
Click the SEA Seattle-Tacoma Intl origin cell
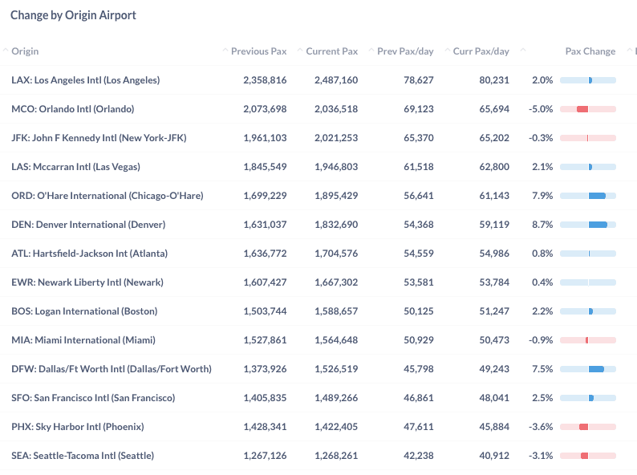tap(83, 456)
